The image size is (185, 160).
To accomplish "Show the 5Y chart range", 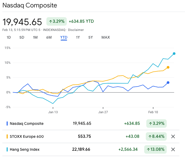I will point(91,37).
